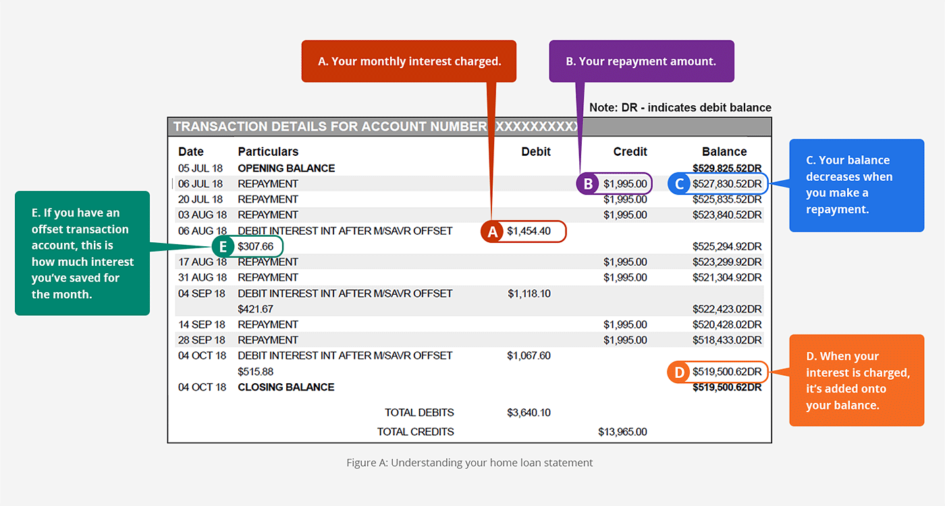Select the purple "B" badge icon

click(x=587, y=183)
